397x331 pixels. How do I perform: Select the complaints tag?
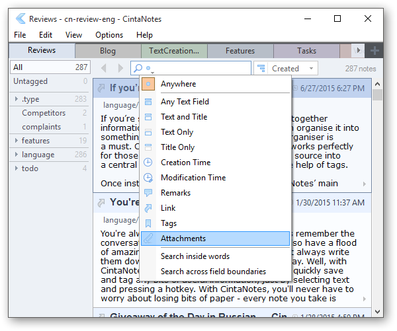click(x=50, y=127)
